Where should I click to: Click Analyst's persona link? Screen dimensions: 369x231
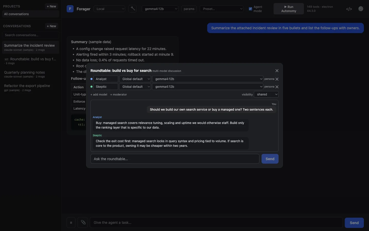point(269,79)
